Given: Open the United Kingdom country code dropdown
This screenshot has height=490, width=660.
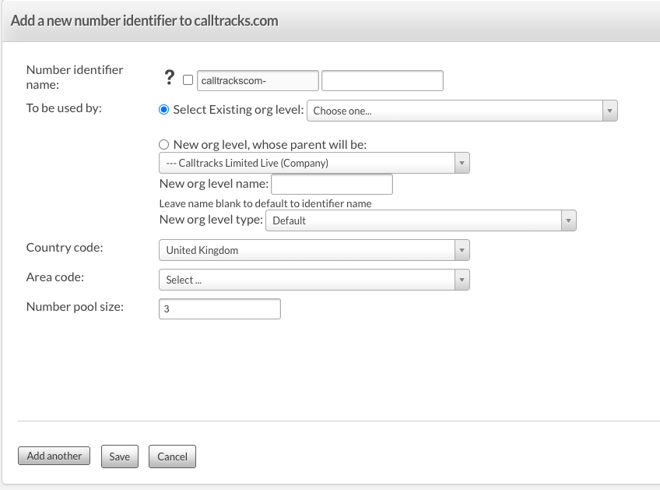Looking at the screenshot, I should 314,250.
